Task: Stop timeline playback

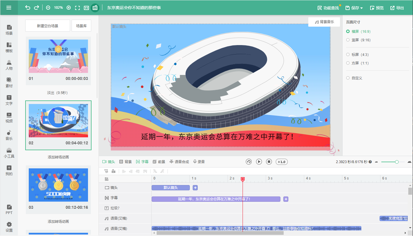Action: (269, 162)
